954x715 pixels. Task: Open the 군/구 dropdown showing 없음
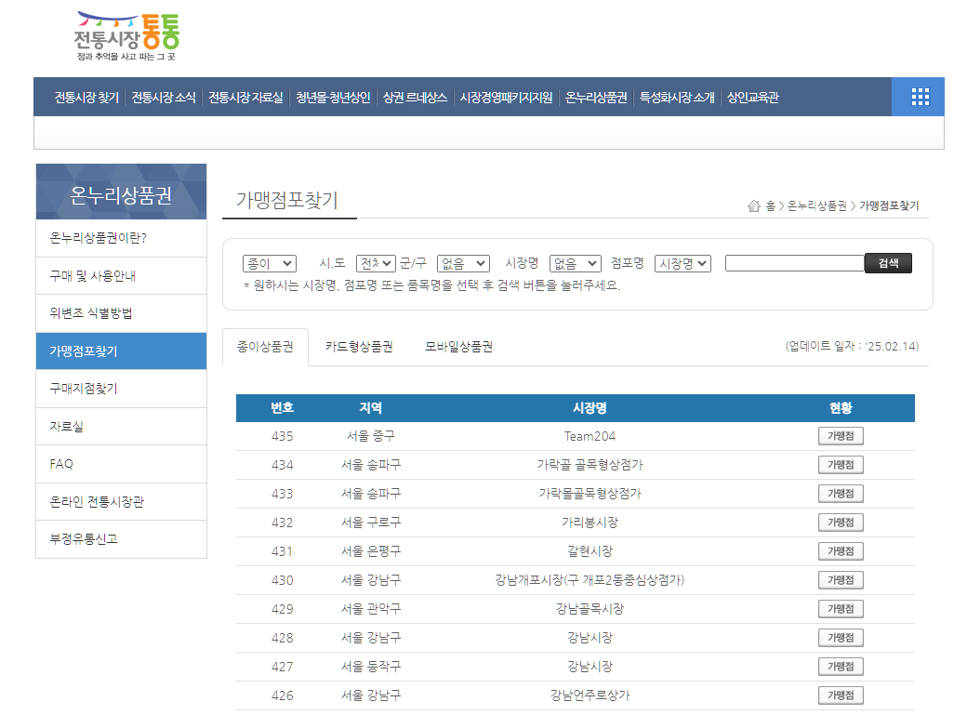[x=462, y=263]
